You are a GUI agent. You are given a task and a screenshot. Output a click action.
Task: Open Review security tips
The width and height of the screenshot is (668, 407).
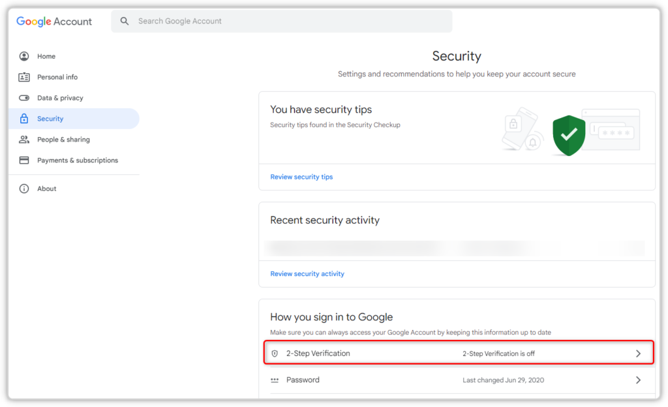pyautogui.click(x=301, y=177)
